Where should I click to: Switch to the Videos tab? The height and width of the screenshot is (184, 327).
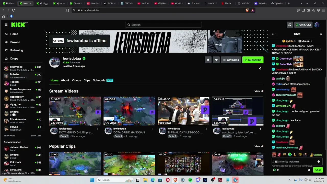(76, 80)
